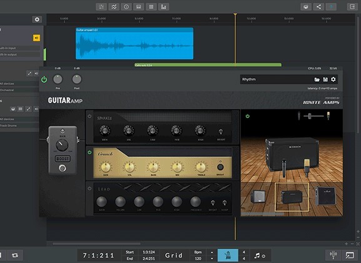Open the mixer sliders icon in top toolbar
This screenshot has width=361, height=263.
(x=101, y=7)
